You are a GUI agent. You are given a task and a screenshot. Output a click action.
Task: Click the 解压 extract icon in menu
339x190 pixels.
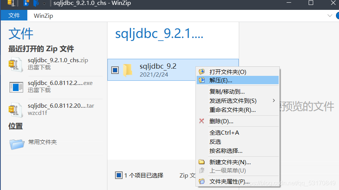202,80
